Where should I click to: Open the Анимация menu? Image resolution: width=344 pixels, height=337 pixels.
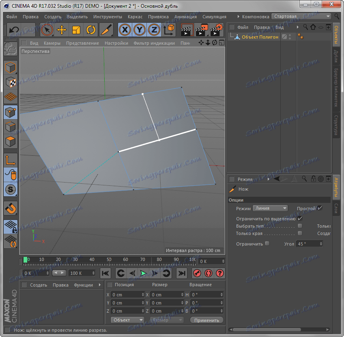pos(185,17)
